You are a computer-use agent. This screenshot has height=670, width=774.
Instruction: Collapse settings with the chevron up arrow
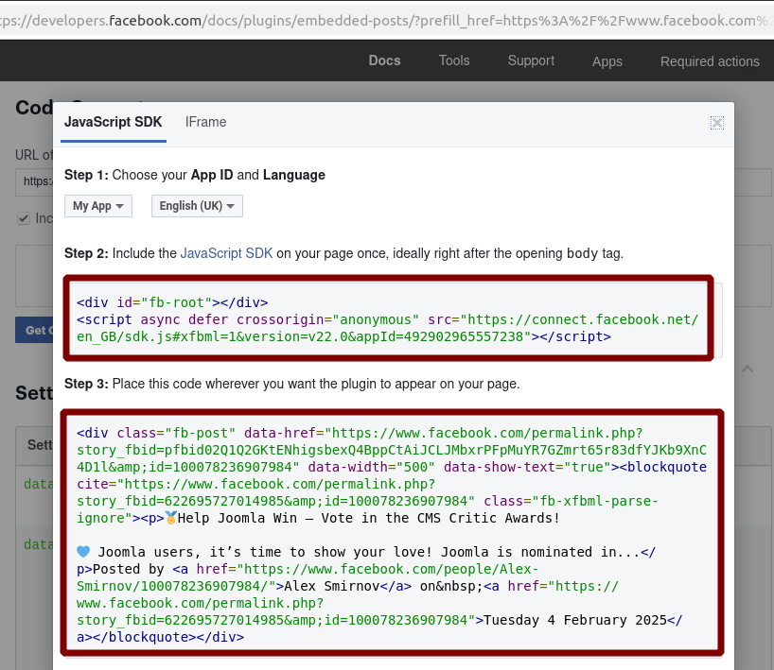tap(748, 369)
